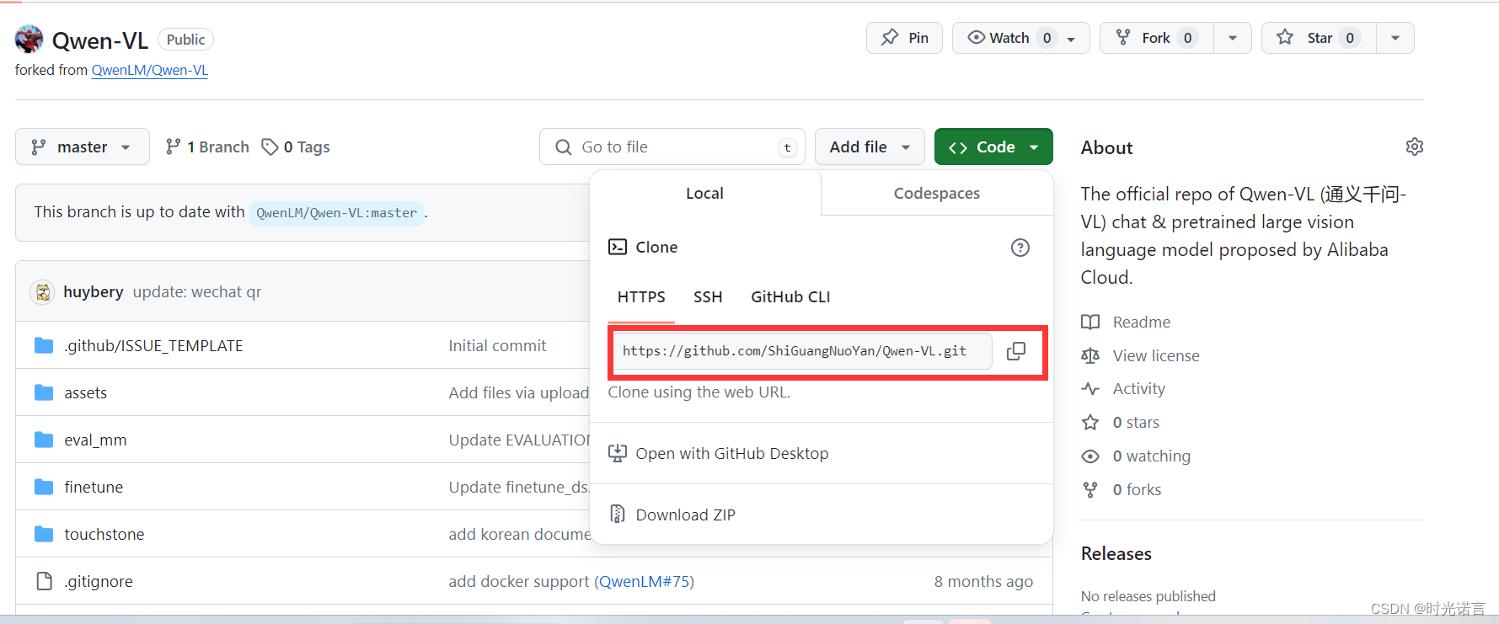1499x624 pixels.
Task: Click the touchstone folder icon
Action: [44, 534]
